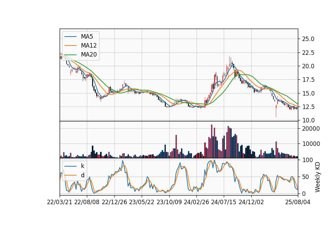Click the 20000 volume axis value

click(x=311, y=129)
